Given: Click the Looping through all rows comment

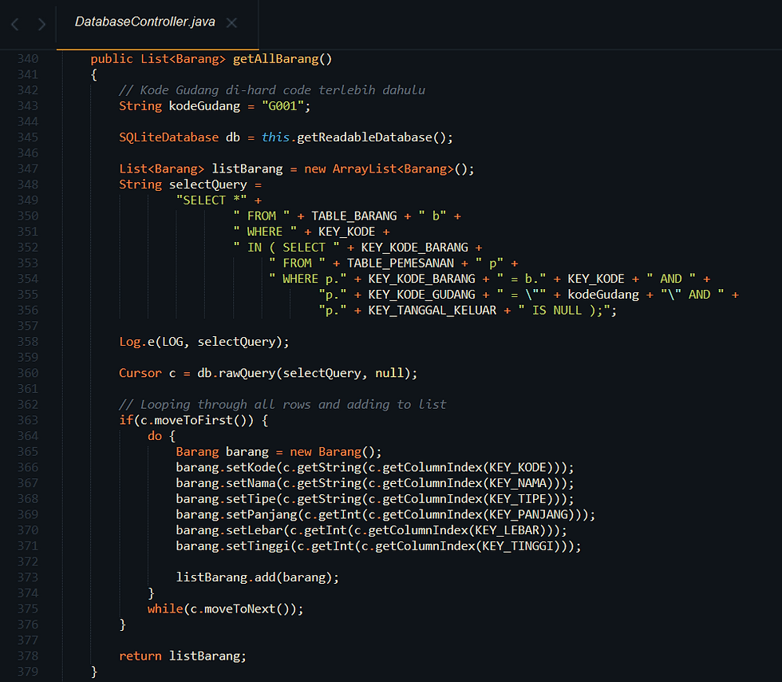Looking at the screenshot, I should pyautogui.click(x=282, y=405).
